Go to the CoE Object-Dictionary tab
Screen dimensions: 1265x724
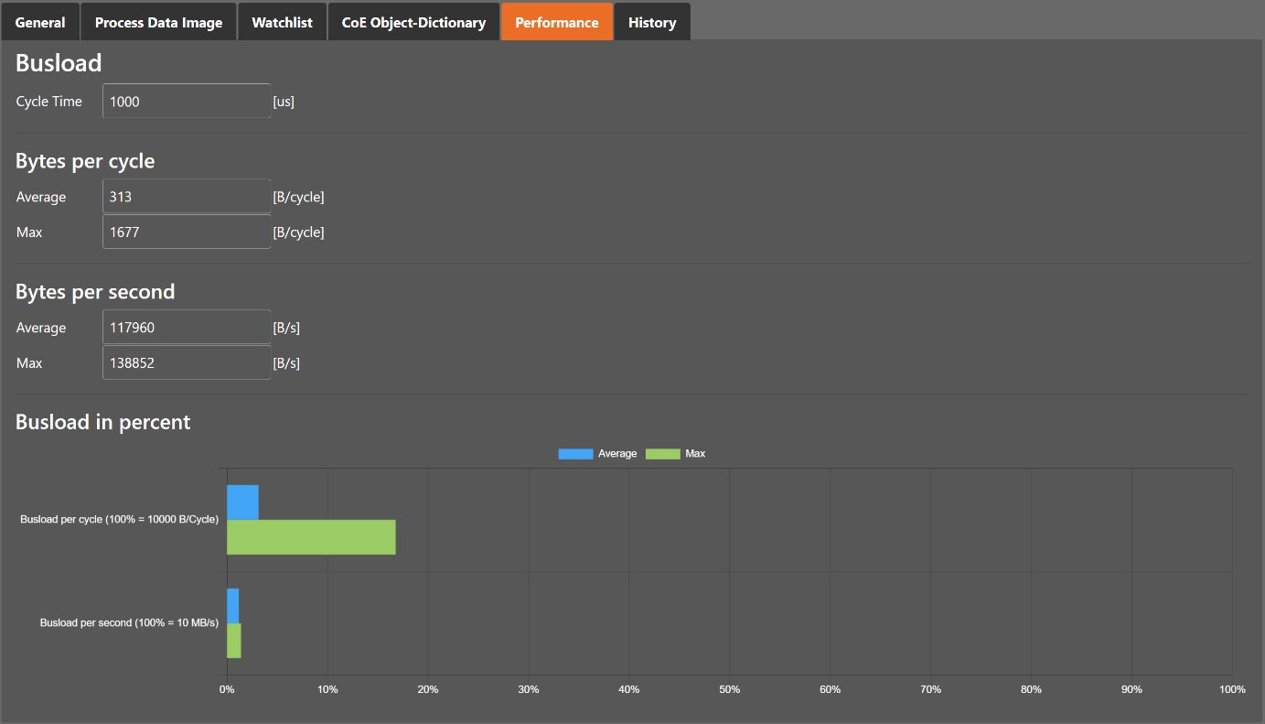click(x=413, y=23)
